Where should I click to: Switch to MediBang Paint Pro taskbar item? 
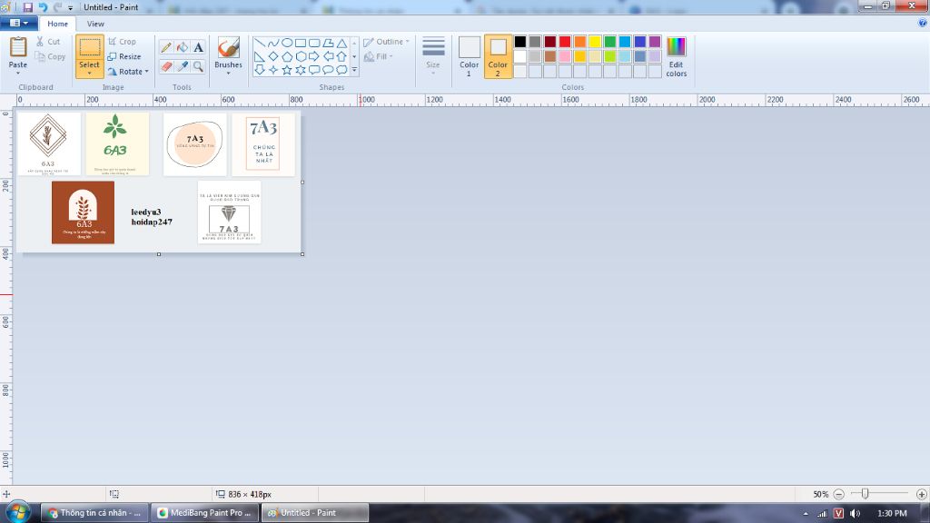click(205, 513)
